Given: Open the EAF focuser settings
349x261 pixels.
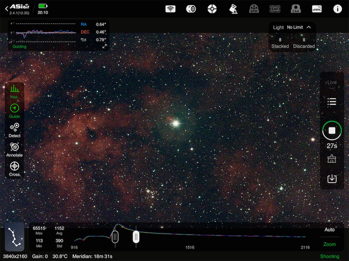Looking at the screenshot, I should click(x=275, y=9).
